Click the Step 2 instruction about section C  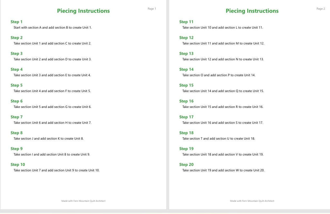click(x=53, y=43)
